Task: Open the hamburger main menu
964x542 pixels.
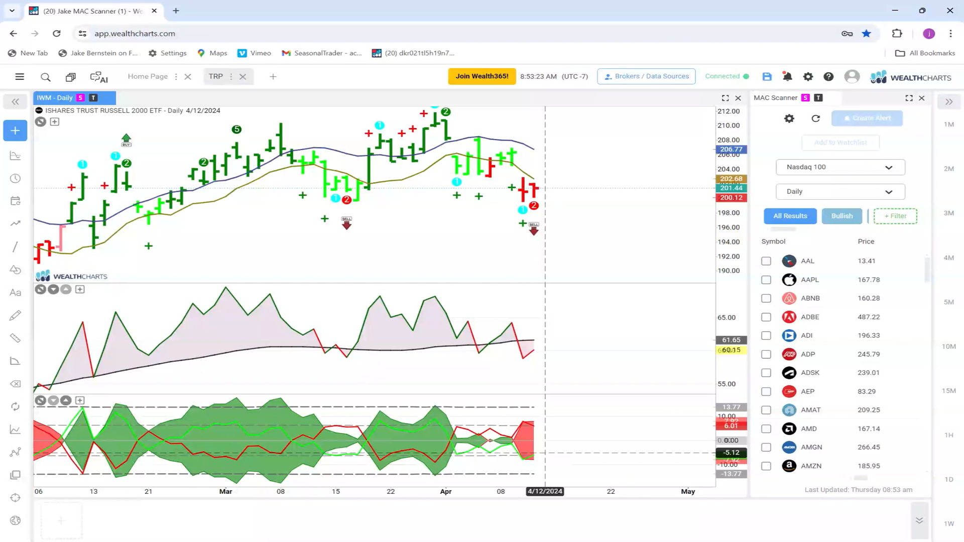Action: 20,77
